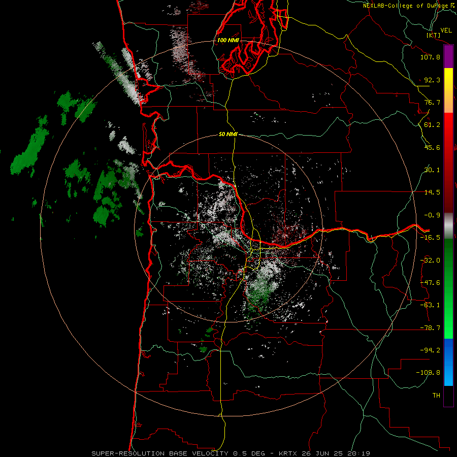Click the -32.0 velocity scale value

tap(430, 260)
